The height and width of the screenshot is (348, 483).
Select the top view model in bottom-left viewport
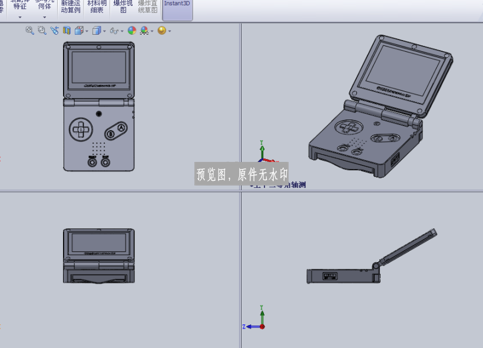(x=99, y=256)
